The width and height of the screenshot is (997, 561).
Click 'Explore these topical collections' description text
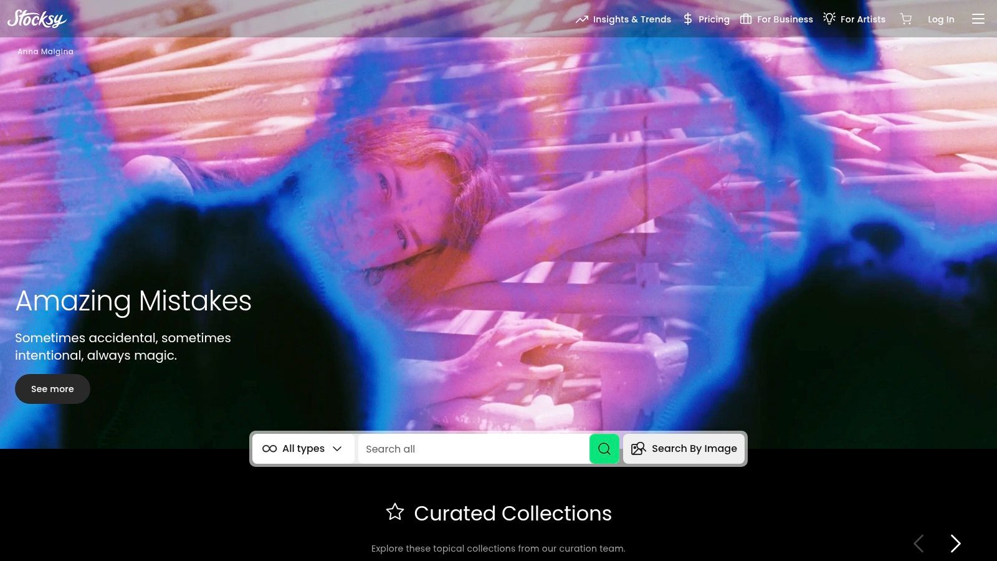point(499,549)
